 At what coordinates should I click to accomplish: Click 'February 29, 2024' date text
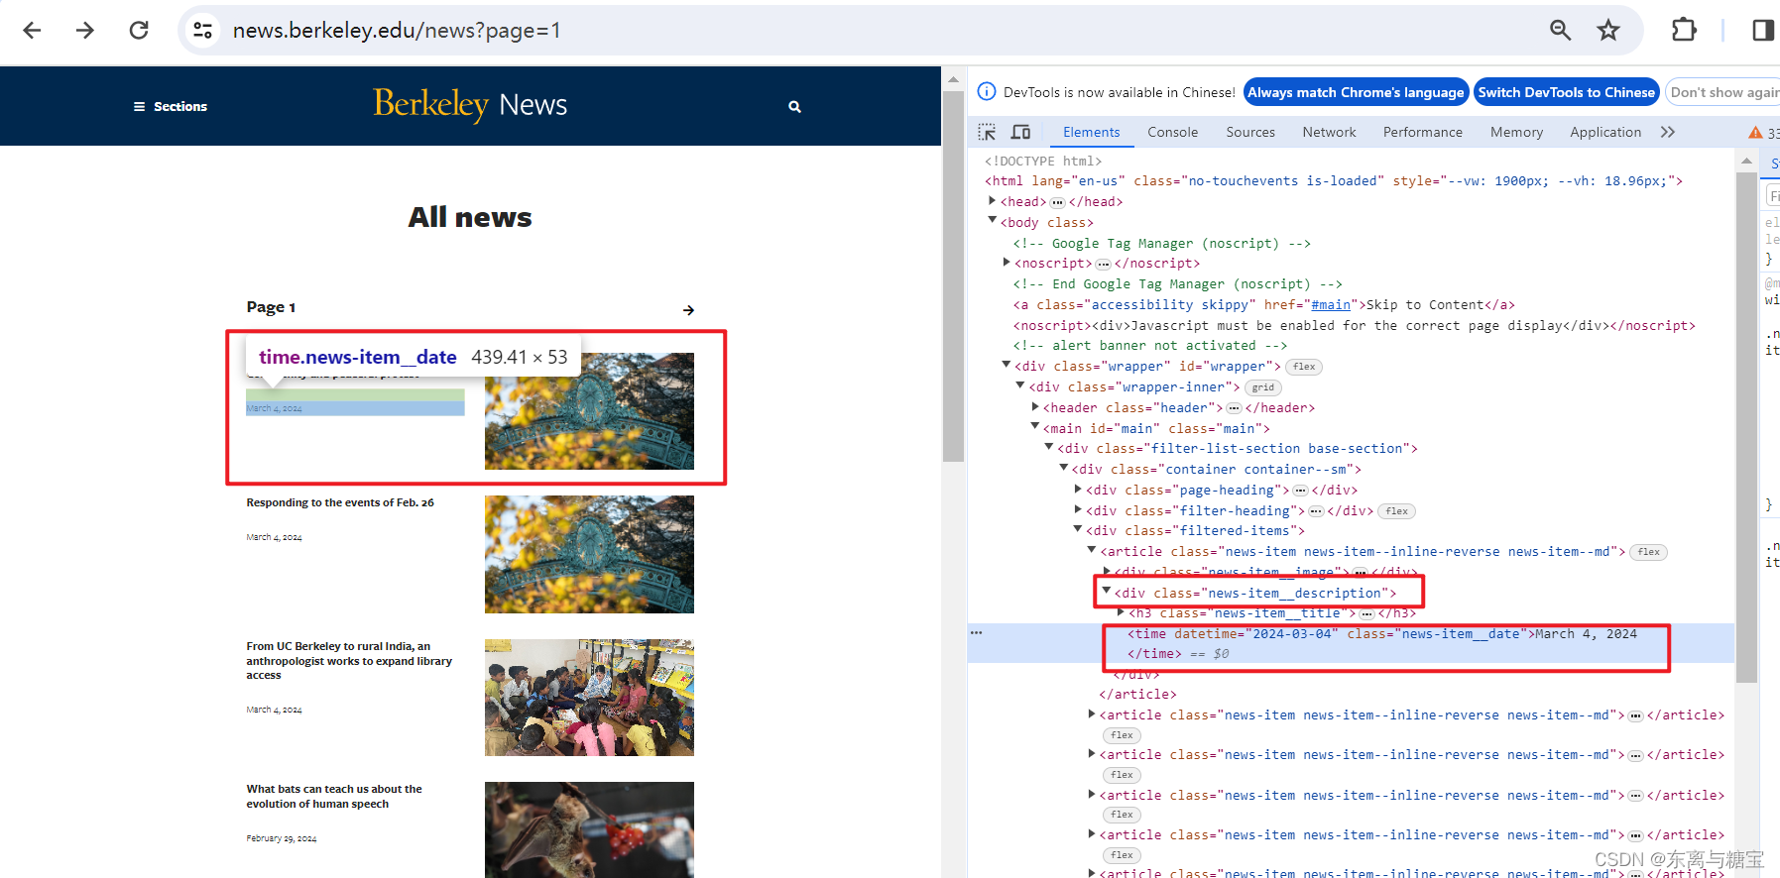[x=282, y=838]
